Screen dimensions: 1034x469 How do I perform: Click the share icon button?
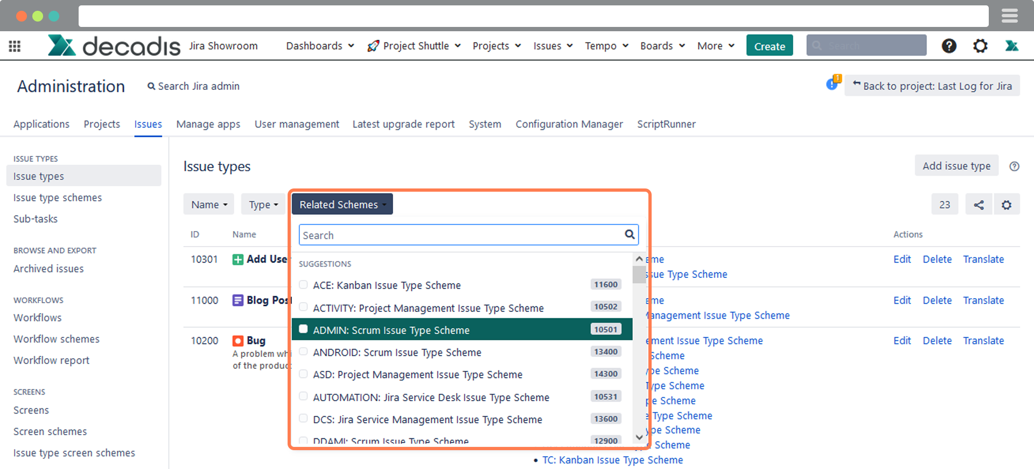click(x=979, y=205)
